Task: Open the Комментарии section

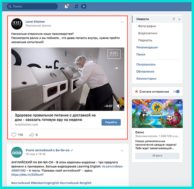Action: (146, 79)
